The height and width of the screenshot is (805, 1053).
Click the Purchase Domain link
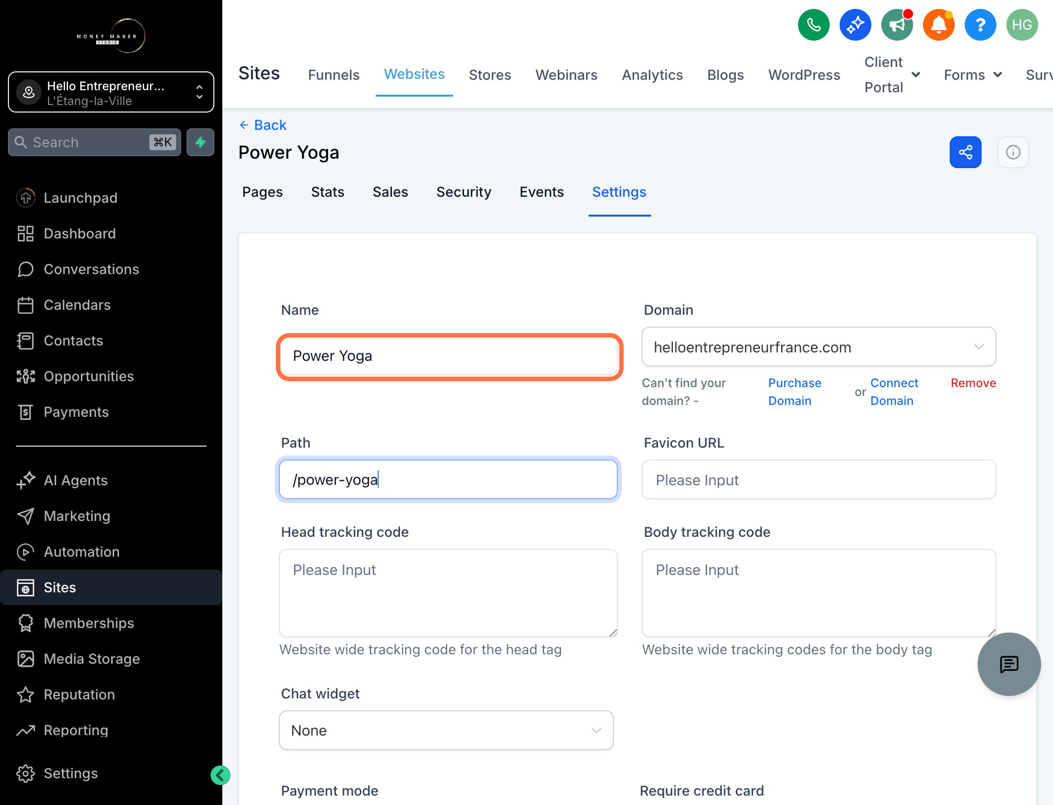(794, 392)
